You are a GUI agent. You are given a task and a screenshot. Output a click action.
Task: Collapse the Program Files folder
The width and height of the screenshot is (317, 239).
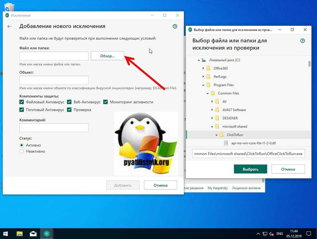(203, 85)
